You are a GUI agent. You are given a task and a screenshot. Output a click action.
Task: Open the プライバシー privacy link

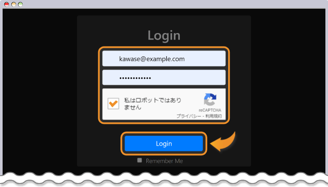(189, 116)
